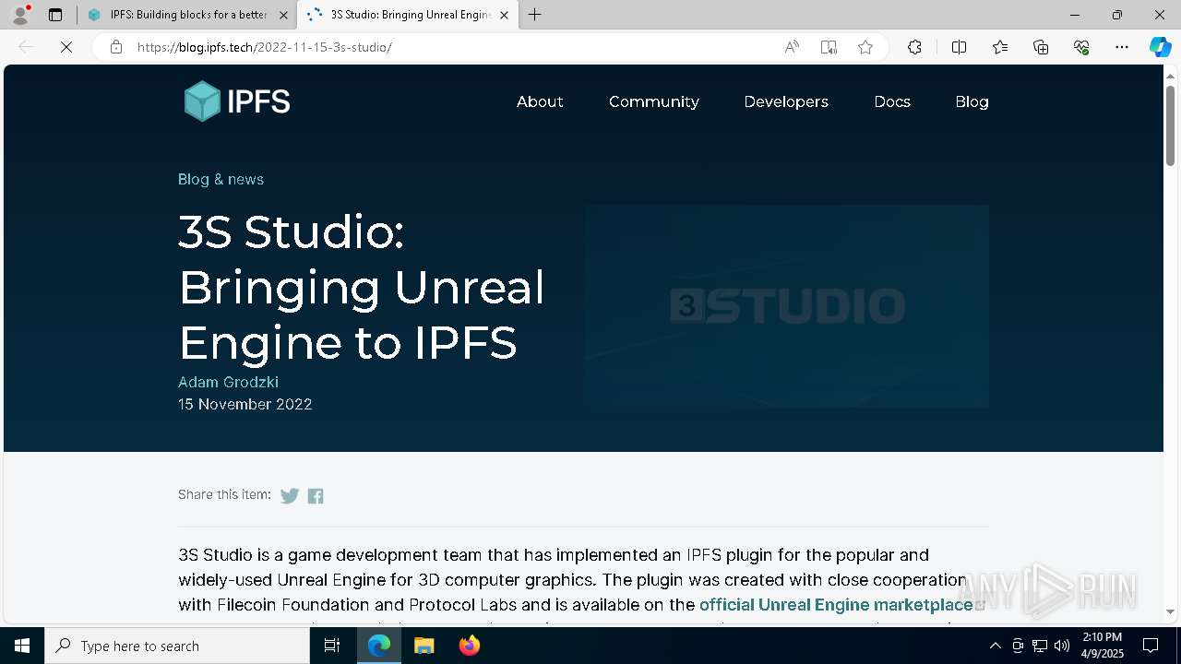Click the taskbar search box
The image size is (1181, 664).
[177, 646]
